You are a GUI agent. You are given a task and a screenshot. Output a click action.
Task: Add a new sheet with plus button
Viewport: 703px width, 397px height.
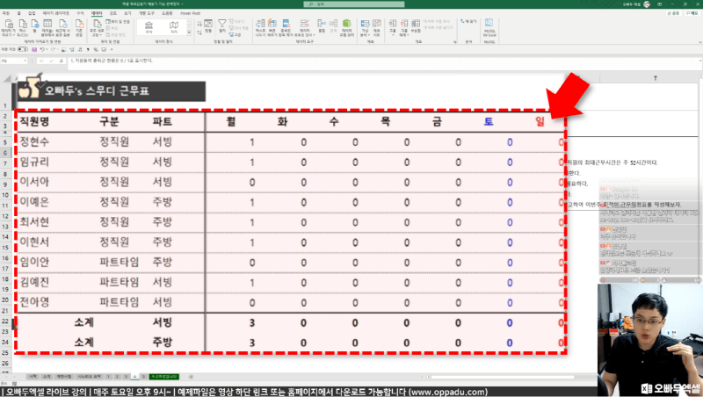(x=191, y=377)
